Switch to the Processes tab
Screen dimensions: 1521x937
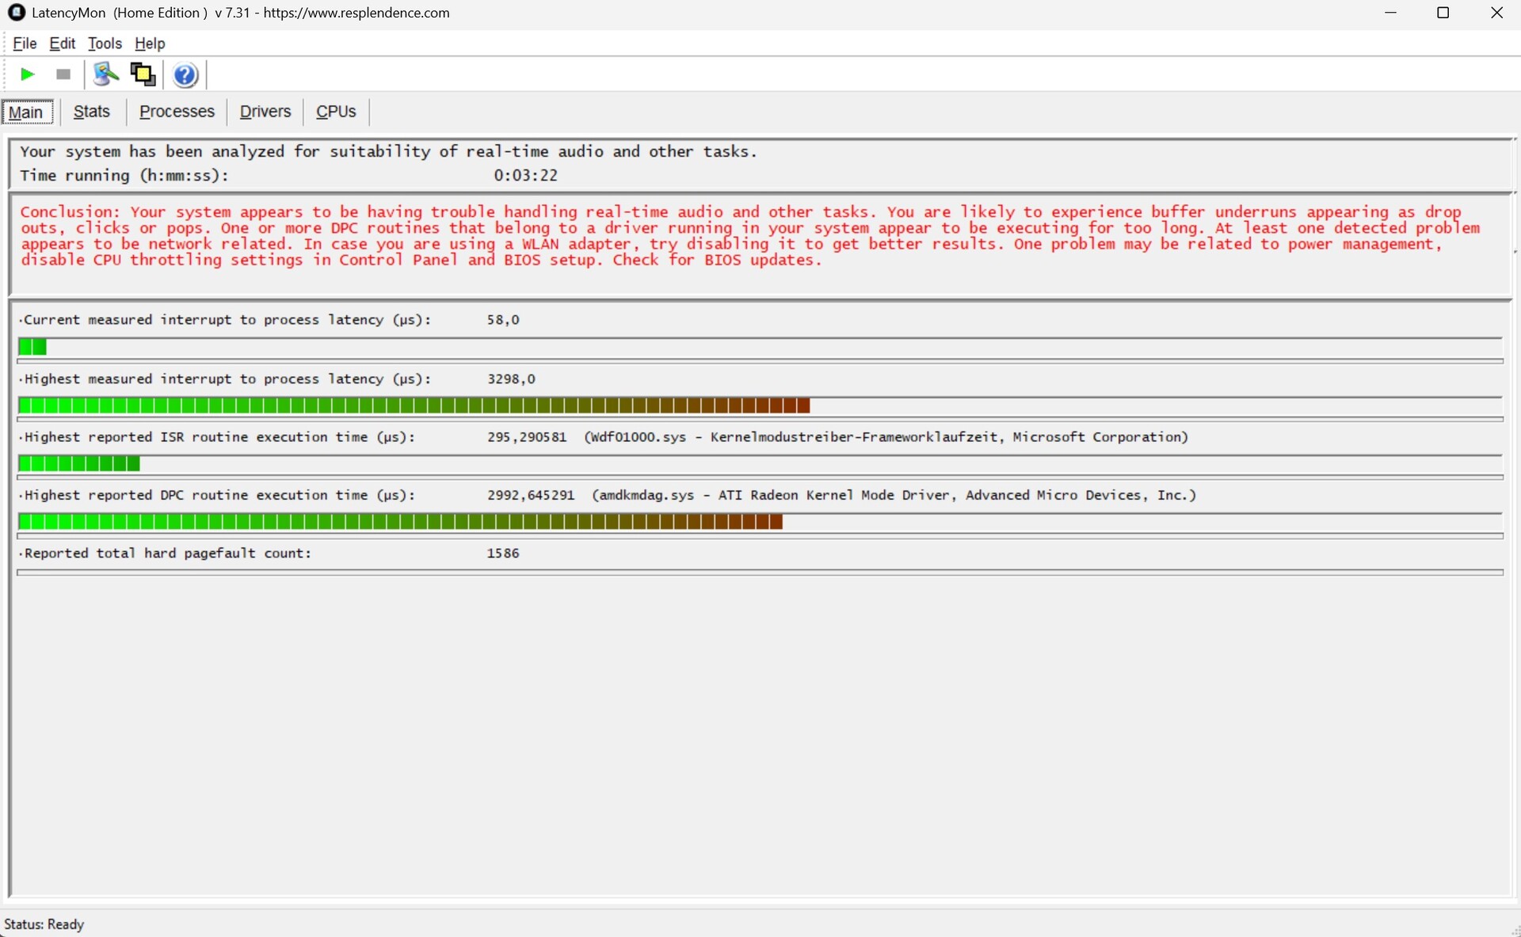coord(177,112)
